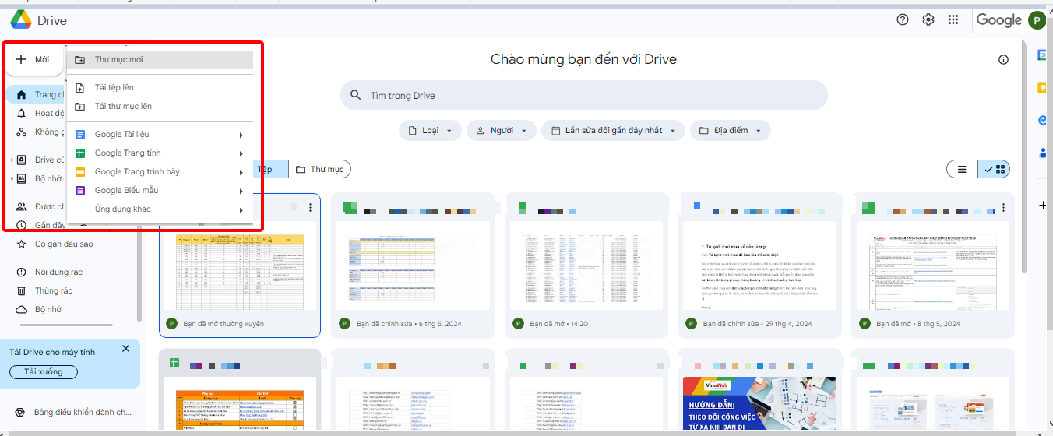Open three-dot menu on first file card
1053x436 pixels.
(310, 208)
